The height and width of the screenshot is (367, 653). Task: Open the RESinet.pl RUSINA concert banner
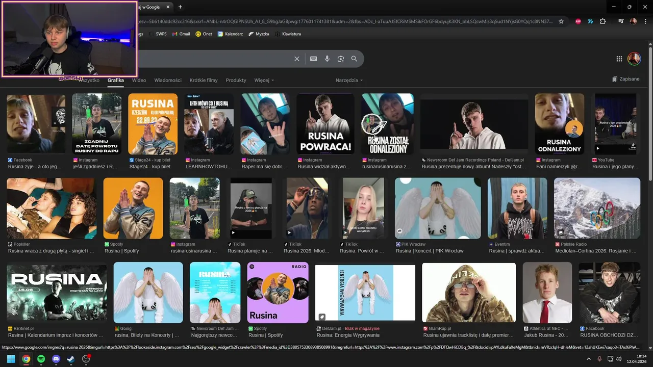[57, 293]
